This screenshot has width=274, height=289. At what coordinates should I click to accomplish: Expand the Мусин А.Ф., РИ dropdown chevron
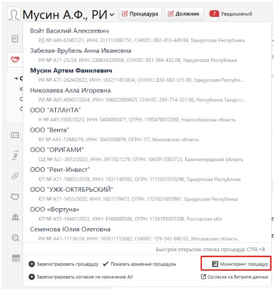pos(112,14)
